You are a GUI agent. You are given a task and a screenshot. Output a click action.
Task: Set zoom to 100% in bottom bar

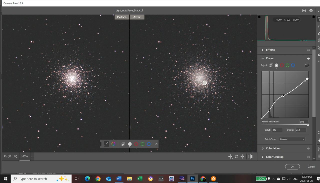(x=24, y=156)
